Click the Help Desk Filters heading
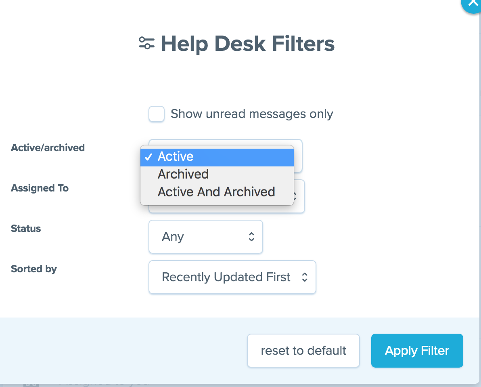481x387 pixels. 247,44
